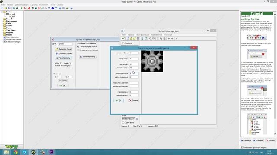Confirm strip import with OK button
Screen dimensions: 277x155
pos(118,100)
